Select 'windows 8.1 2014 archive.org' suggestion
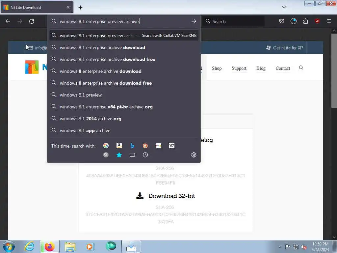 click(124, 119)
